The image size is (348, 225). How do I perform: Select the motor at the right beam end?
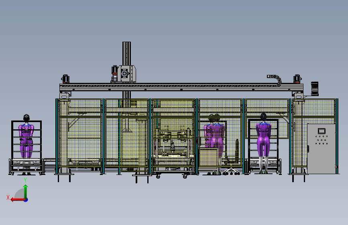click(x=297, y=79)
